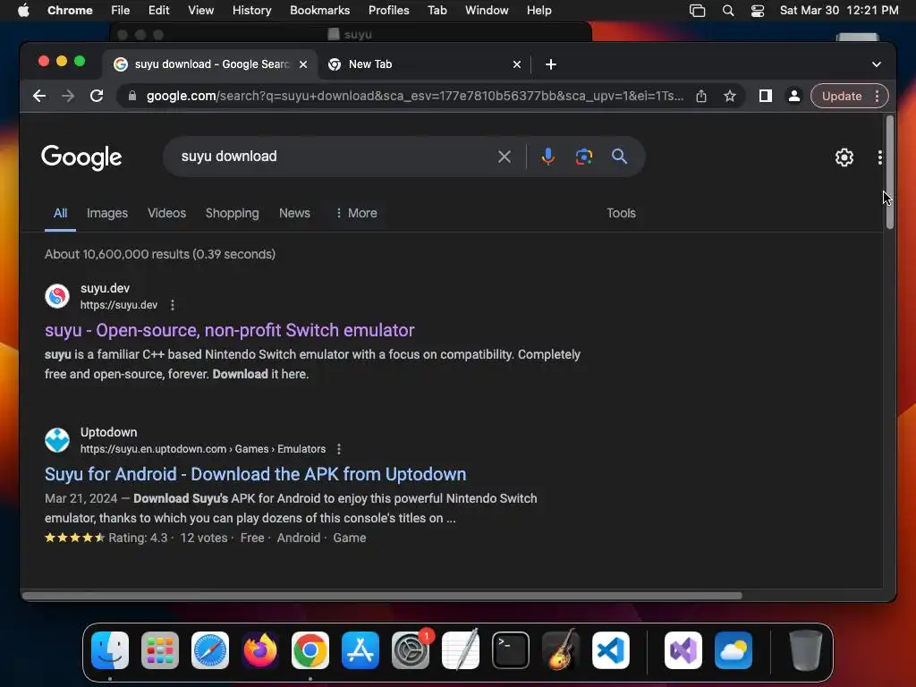This screenshot has height=687, width=916.
Task: Click the magnifier search button
Action: pyautogui.click(x=619, y=156)
